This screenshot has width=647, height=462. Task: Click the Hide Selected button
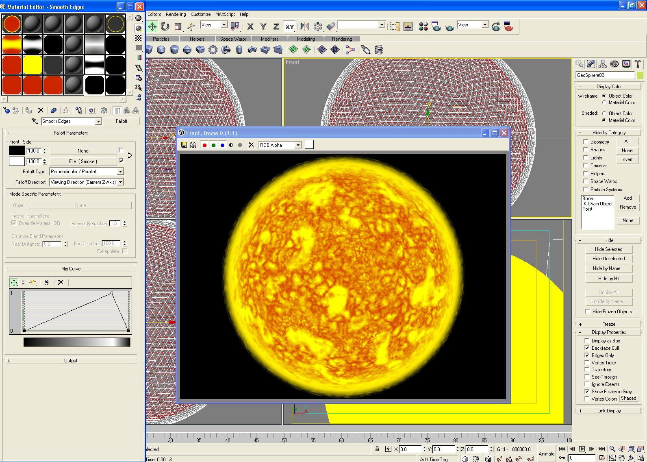click(608, 249)
